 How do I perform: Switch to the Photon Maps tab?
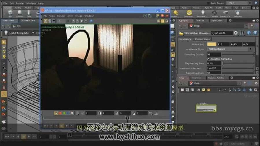tap(202, 39)
